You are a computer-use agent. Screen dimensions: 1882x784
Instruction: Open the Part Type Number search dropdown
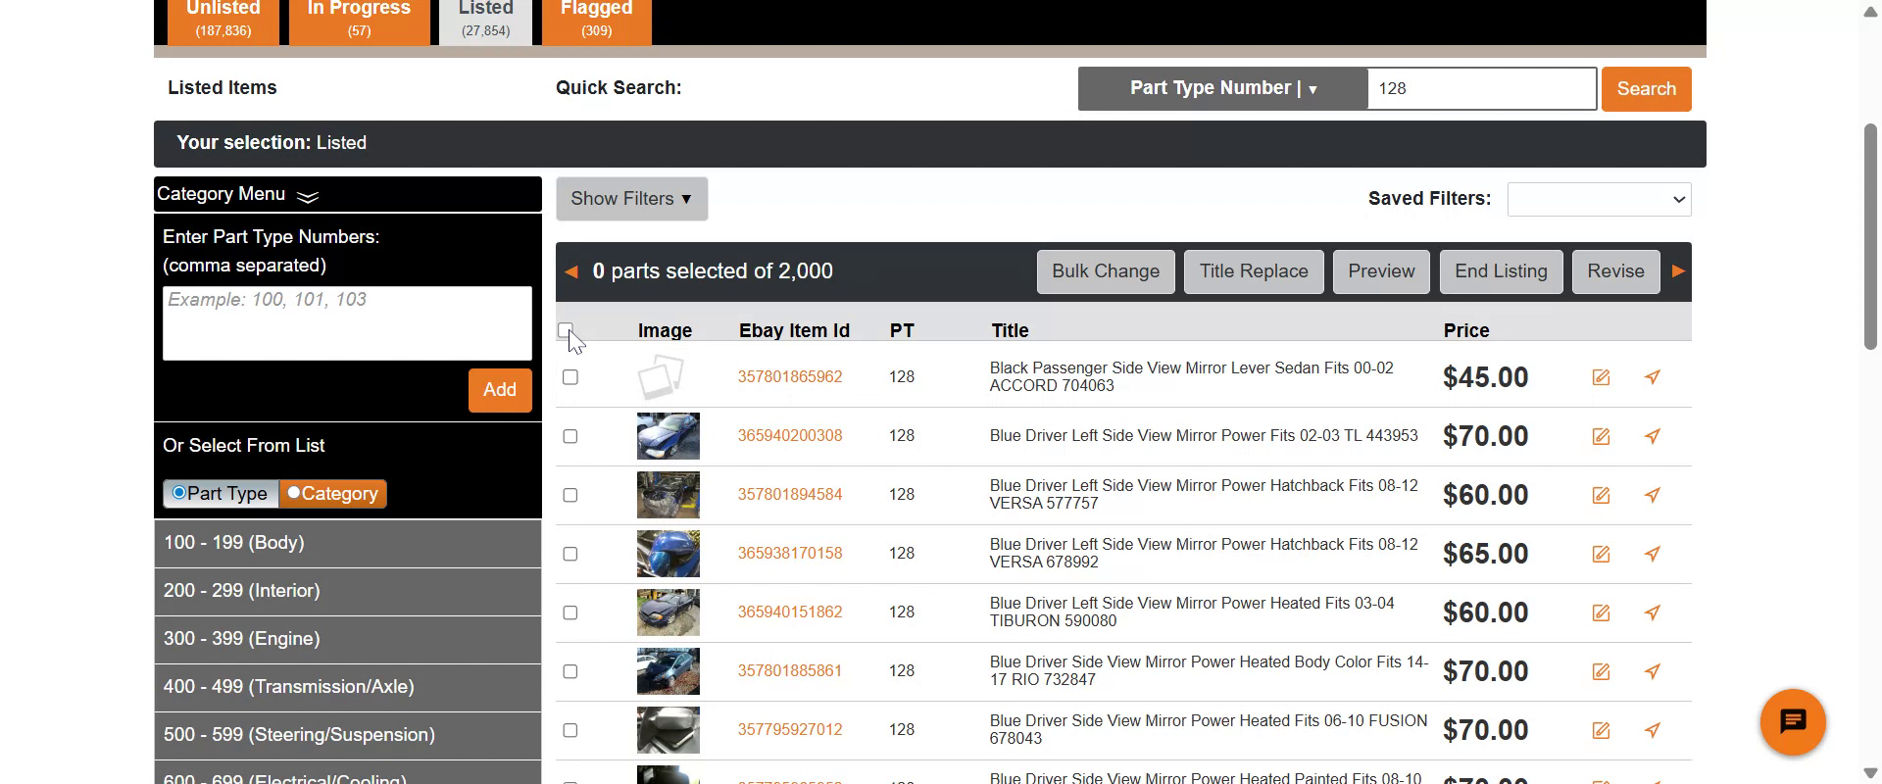click(1222, 88)
